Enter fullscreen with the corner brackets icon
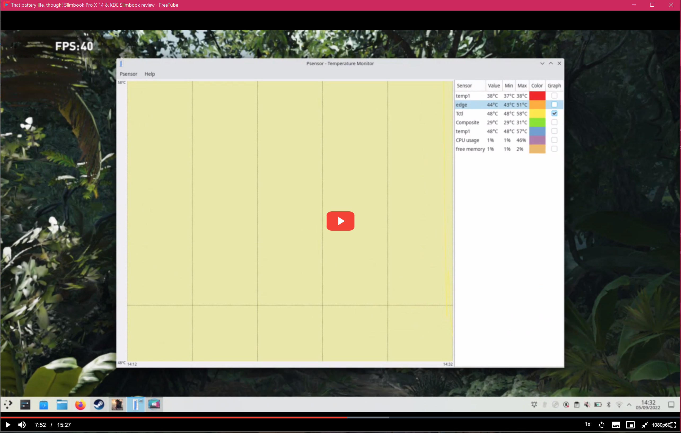 click(674, 425)
